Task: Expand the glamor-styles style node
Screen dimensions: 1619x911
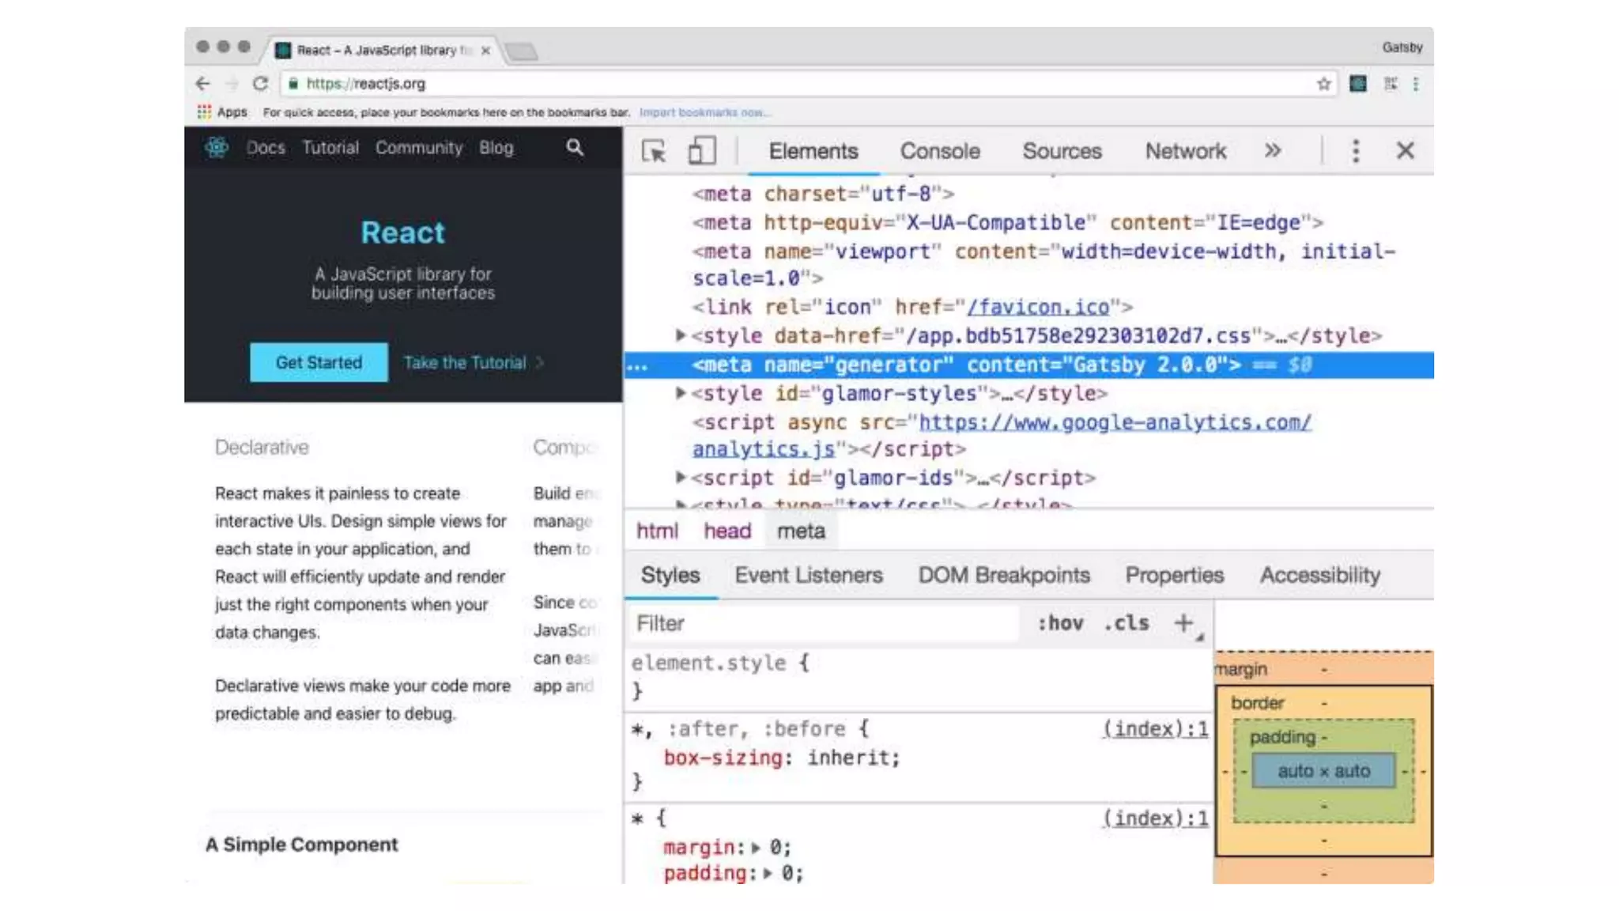Action: coord(680,393)
